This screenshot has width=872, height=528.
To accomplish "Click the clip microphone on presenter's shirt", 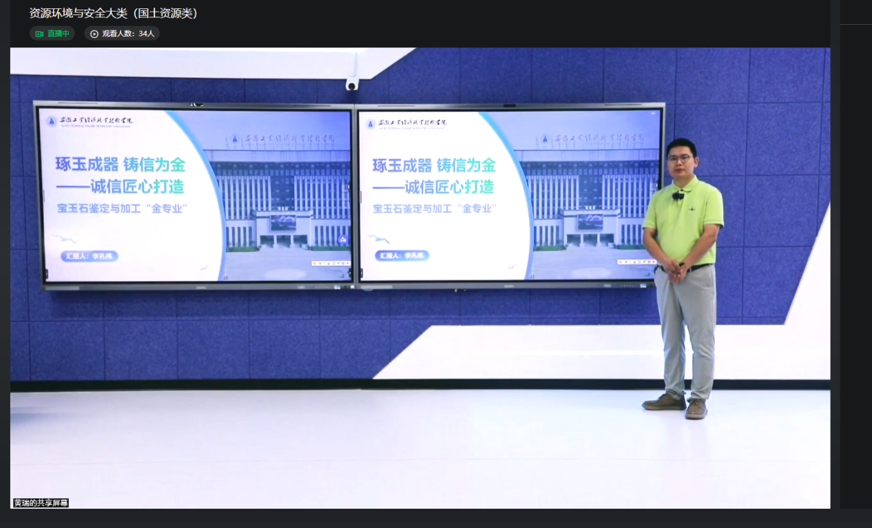I will pos(678,196).
